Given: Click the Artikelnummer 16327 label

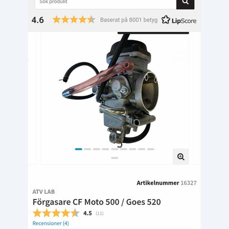Looking at the screenshot, I should point(167,183).
